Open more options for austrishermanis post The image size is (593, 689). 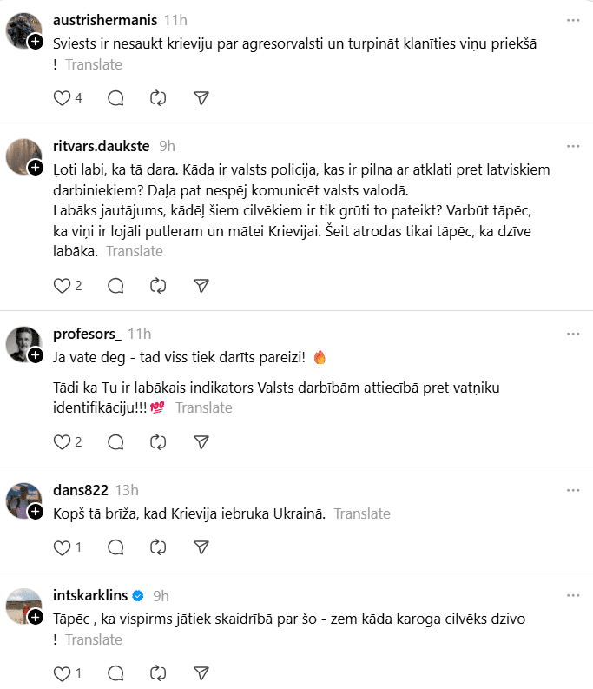573,20
